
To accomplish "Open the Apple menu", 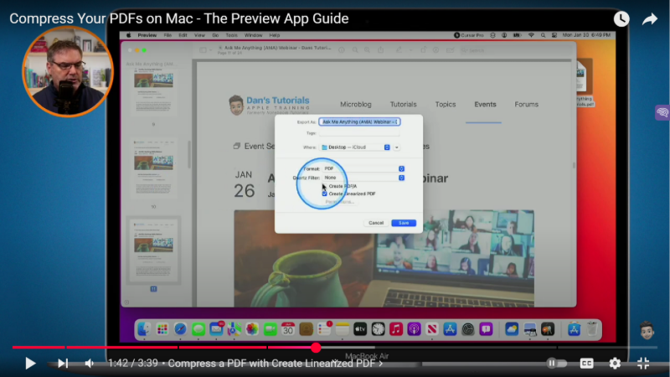I will (x=129, y=35).
